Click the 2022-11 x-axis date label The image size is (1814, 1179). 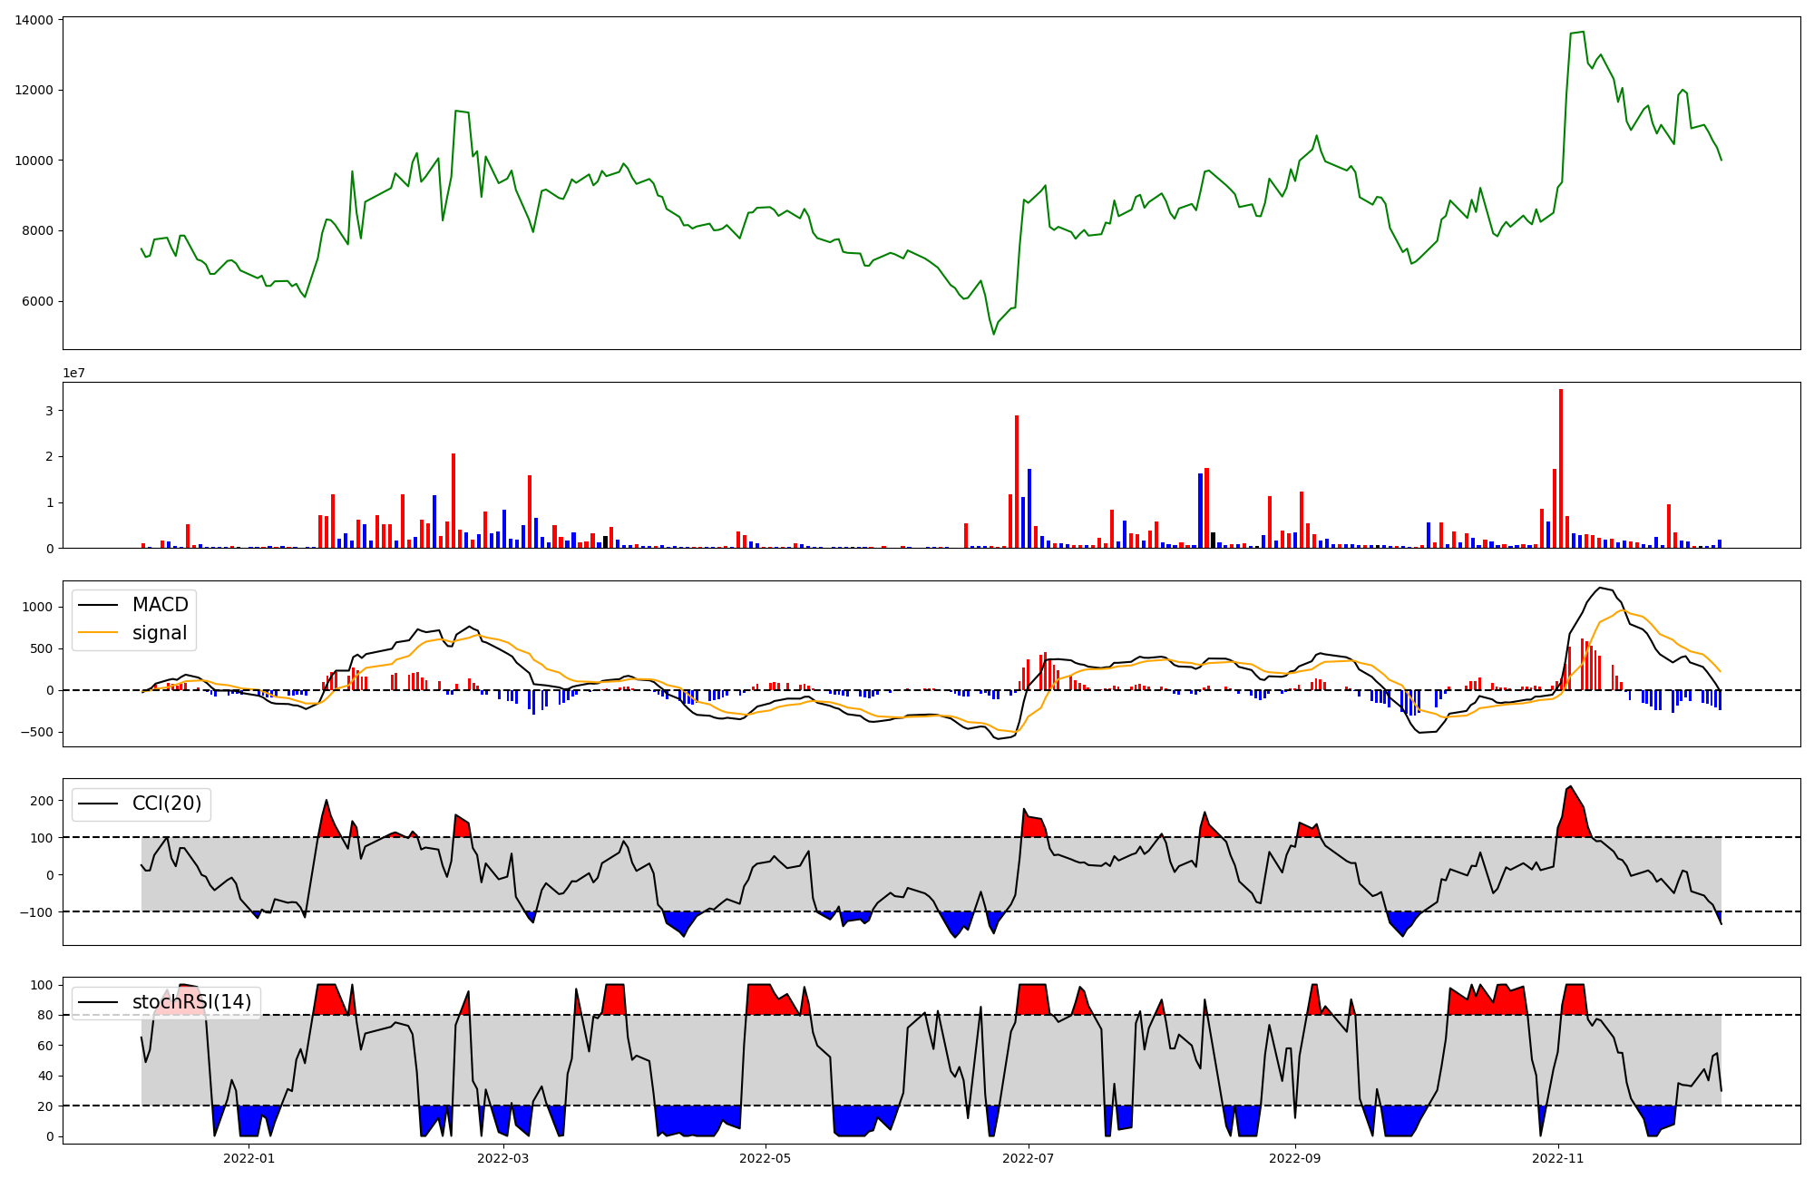(x=1558, y=1158)
